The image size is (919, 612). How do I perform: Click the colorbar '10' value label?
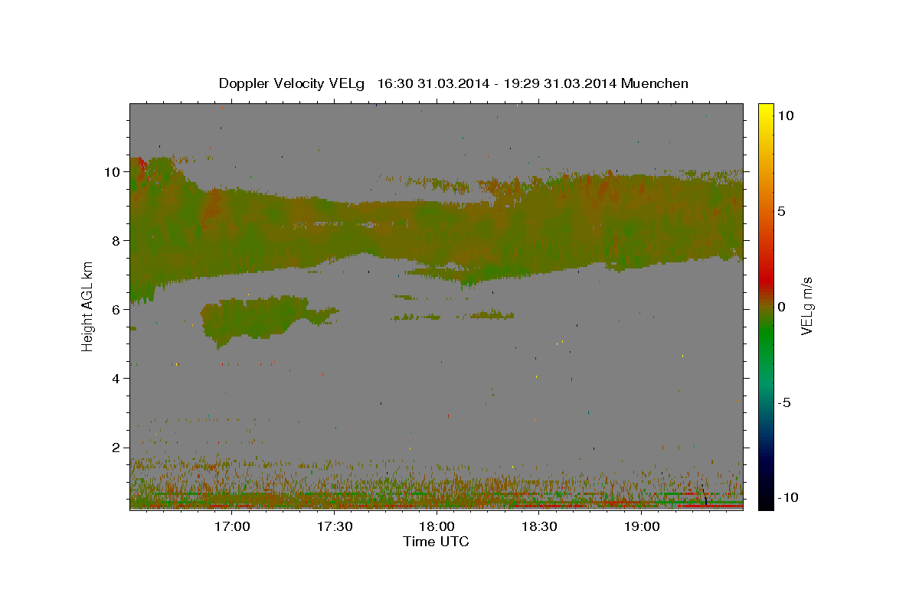786,116
